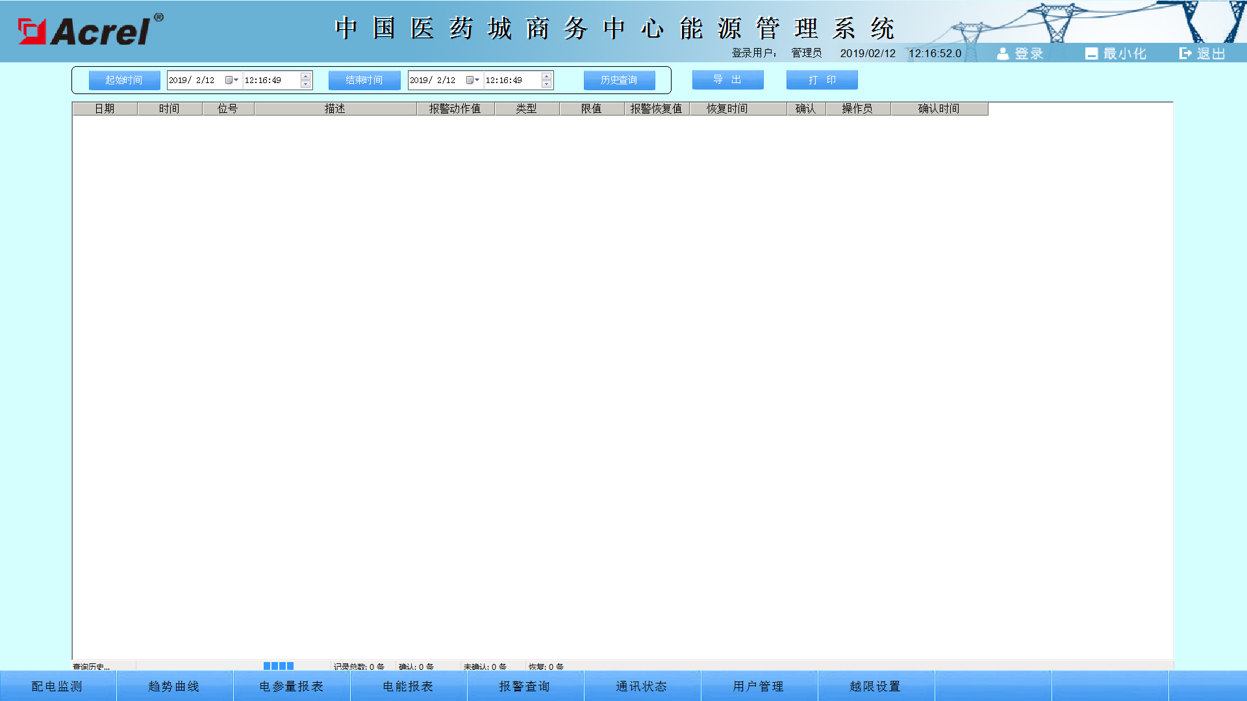The image size is (1247, 701).
Task: Decrease start time with down spinner
Action: tap(306, 84)
